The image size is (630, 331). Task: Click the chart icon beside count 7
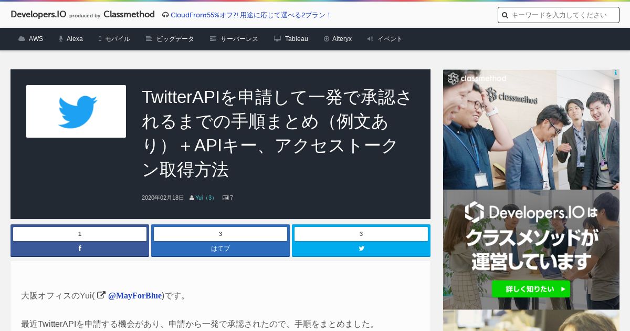coord(226,198)
